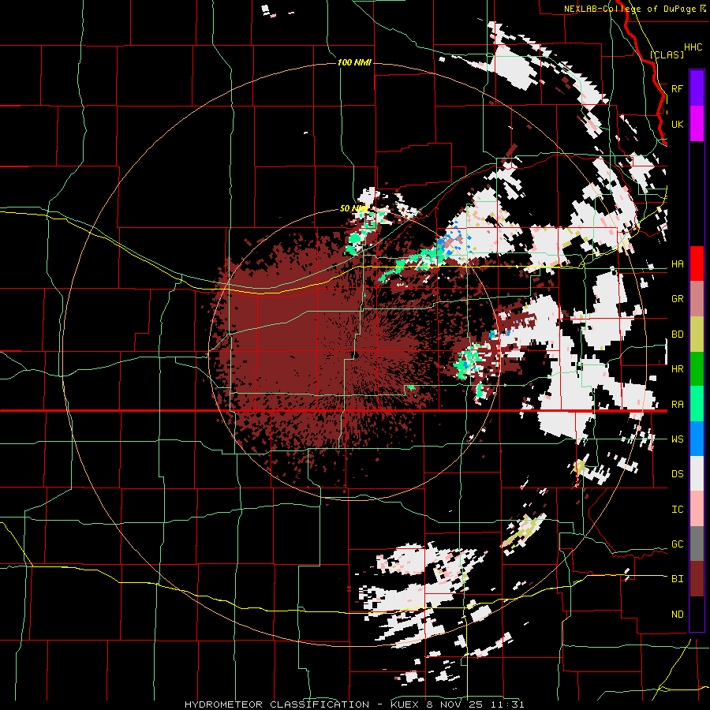
Task: Click the NEXLAB-College of DuPage credit text
Action: pyautogui.click(x=632, y=9)
